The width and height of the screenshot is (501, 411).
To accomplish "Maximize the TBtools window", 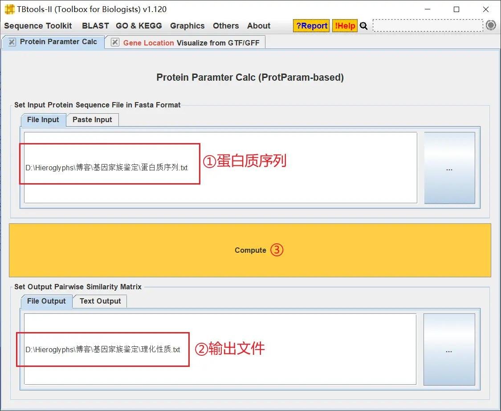I will (456, 9).
